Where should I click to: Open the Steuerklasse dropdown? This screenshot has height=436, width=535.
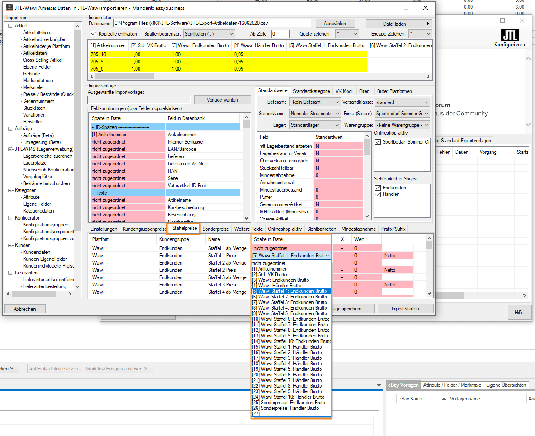tap(315, 114)
